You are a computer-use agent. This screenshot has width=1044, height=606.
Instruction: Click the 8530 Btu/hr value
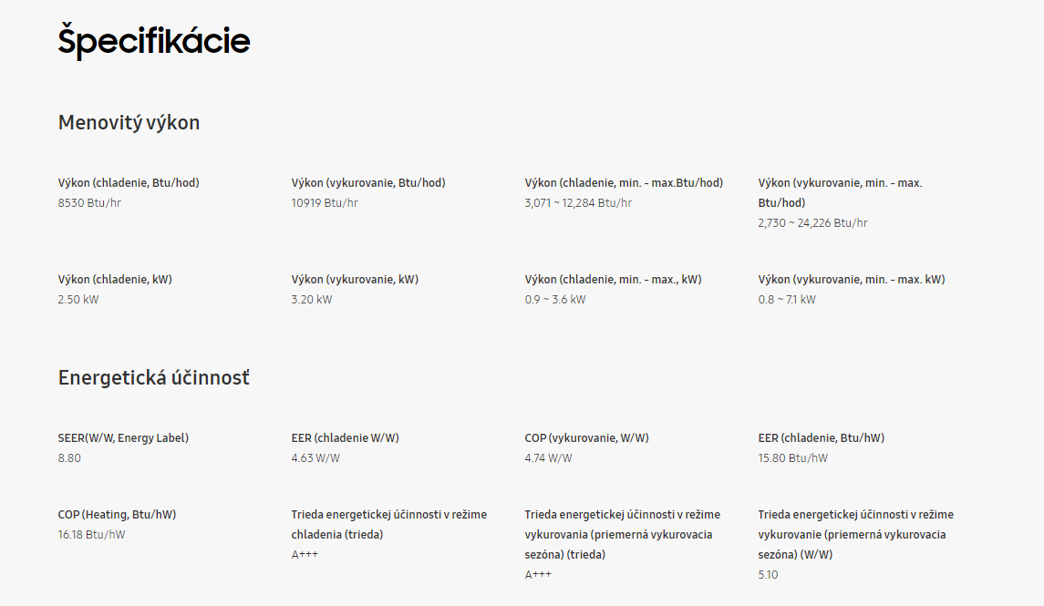[x=89, y=203]
